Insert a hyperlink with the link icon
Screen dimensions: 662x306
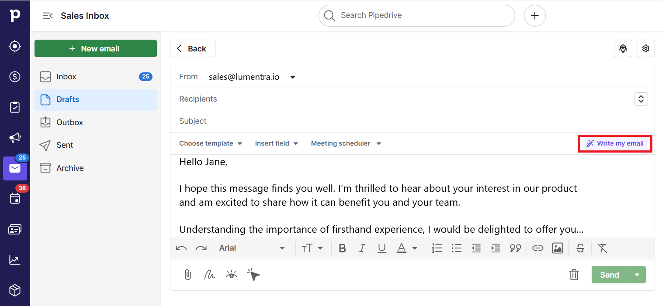(537, 248)
